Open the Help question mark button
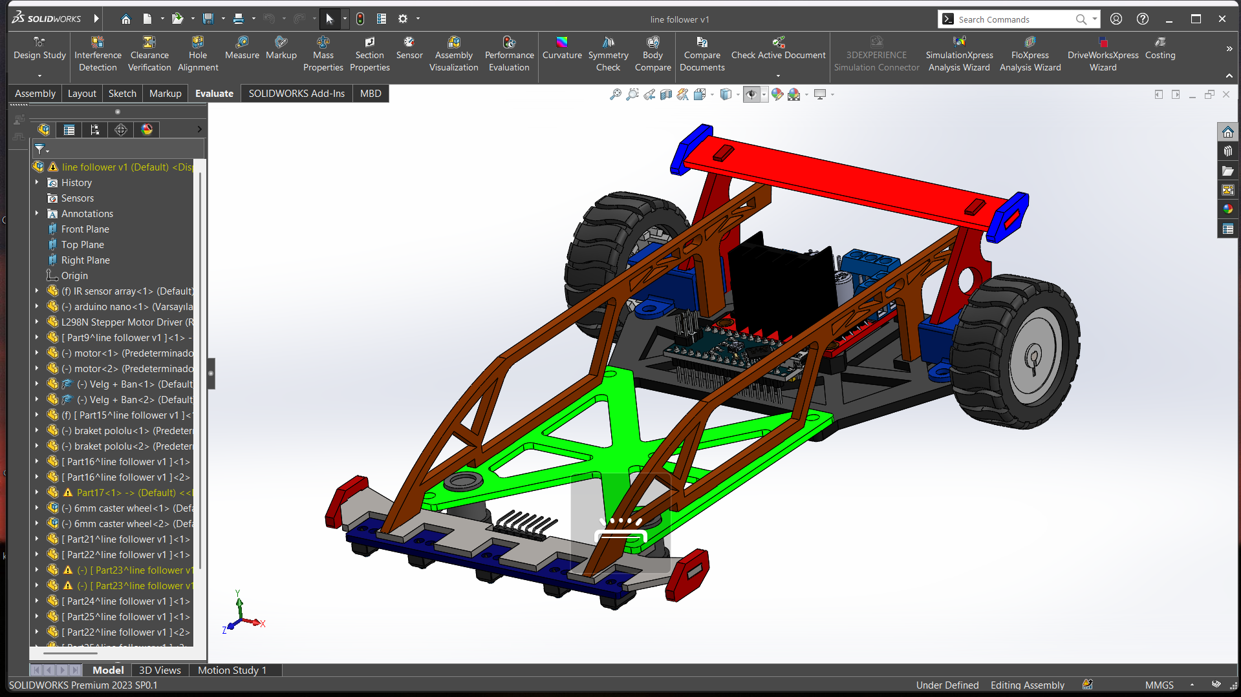1241x697 pixels. (x=1143, y=19)
